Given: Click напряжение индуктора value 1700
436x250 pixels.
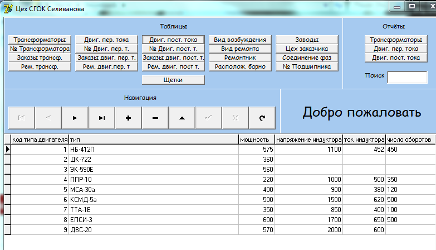Looking at the screenshot, I should pyautogui.click(x=308, y=220).
